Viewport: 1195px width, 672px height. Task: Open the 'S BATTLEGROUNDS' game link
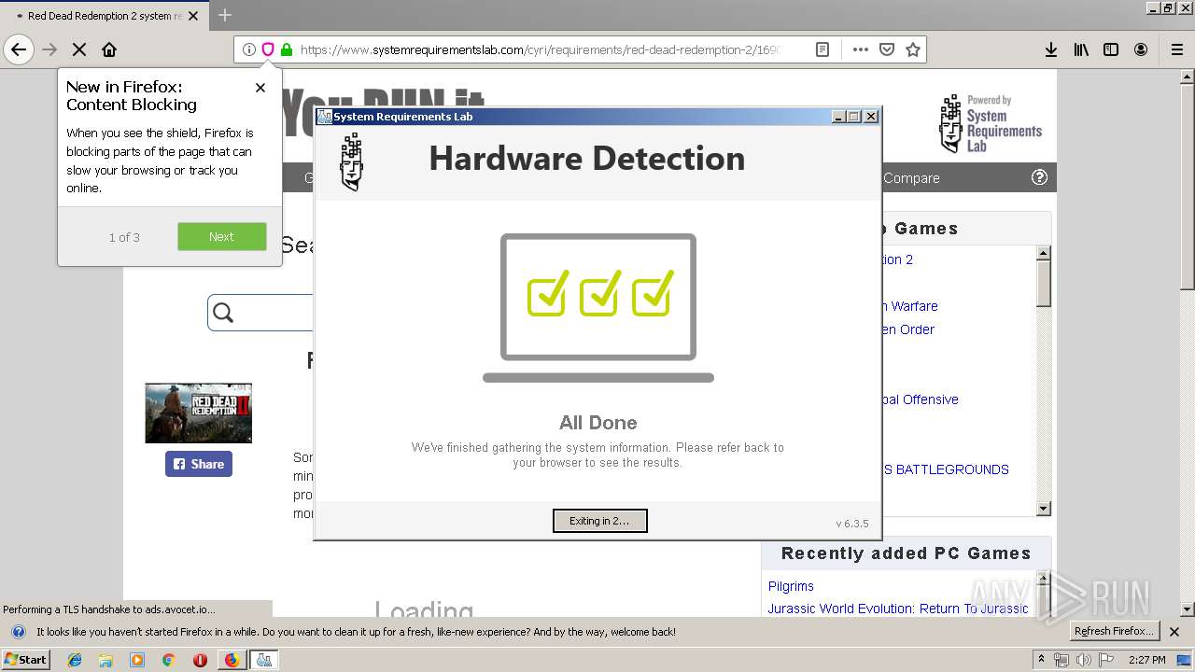(x=947, y=469)
